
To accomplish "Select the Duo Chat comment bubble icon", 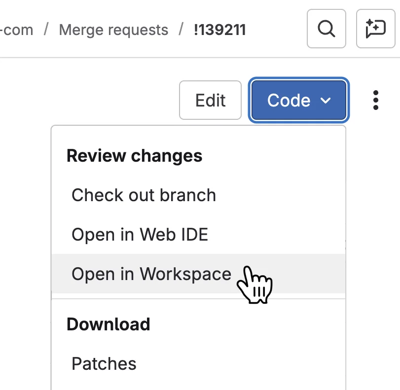I will tap(376, 29).
